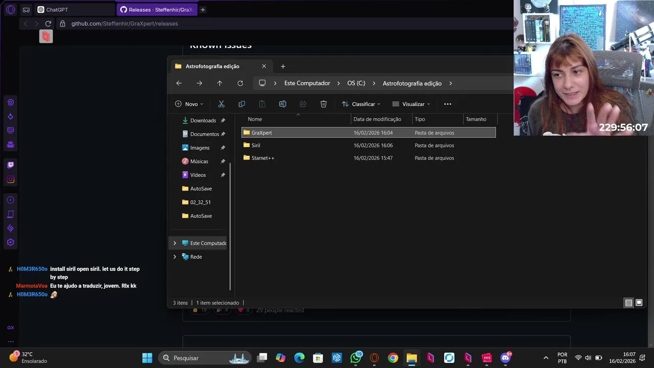
Task: Go back in the Opera browser
Action: pos(26,24)
